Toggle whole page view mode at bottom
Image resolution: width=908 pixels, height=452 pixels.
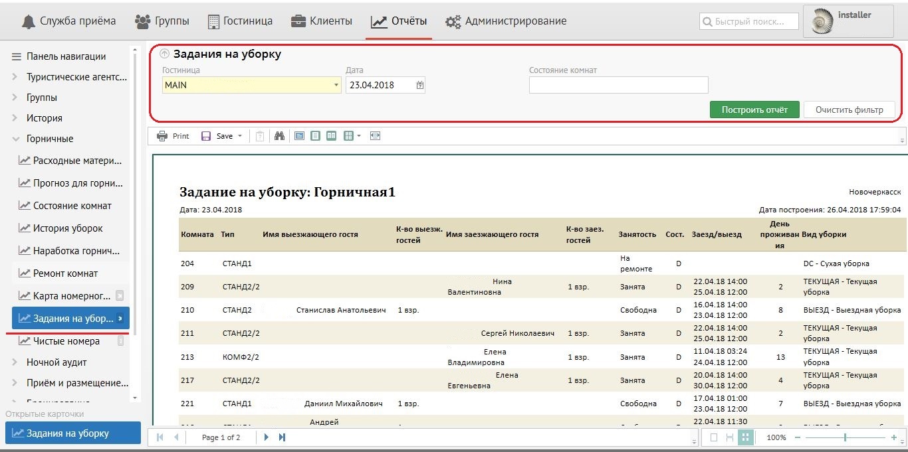(x=714, y=437)
